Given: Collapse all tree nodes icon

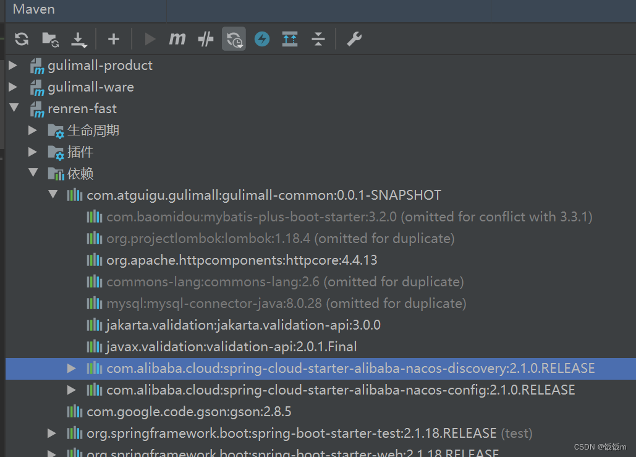Looking at the screenshot, I should 318,39.
